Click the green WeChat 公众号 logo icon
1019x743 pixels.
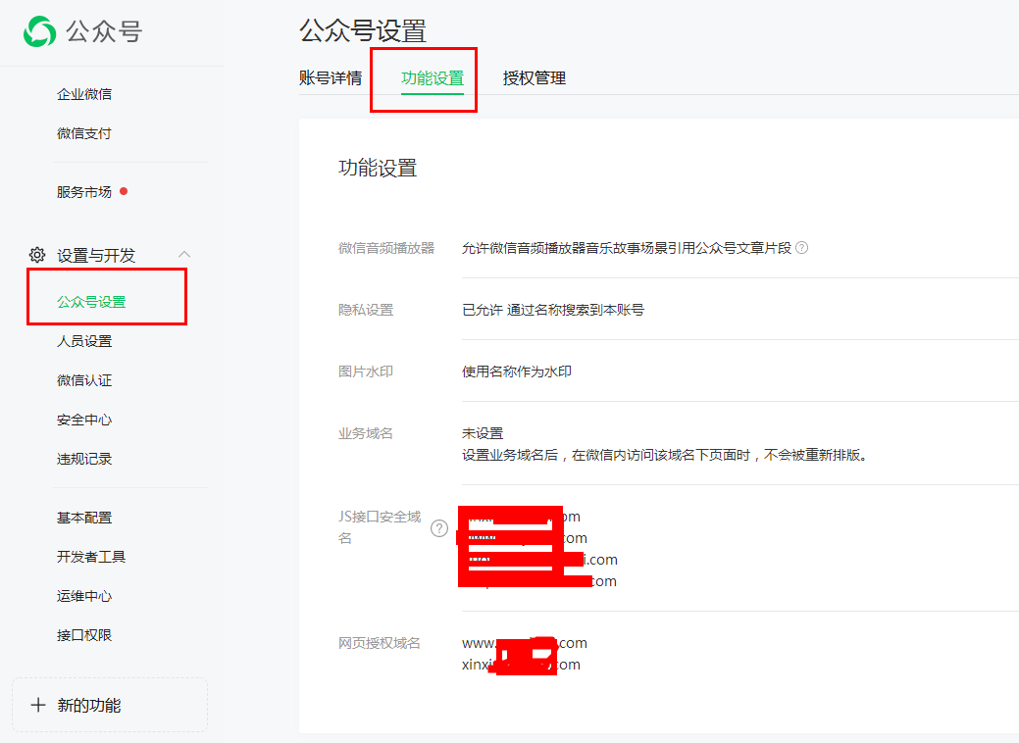pos(40,31)
